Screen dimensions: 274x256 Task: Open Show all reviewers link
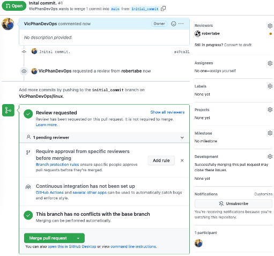[167, 112]
